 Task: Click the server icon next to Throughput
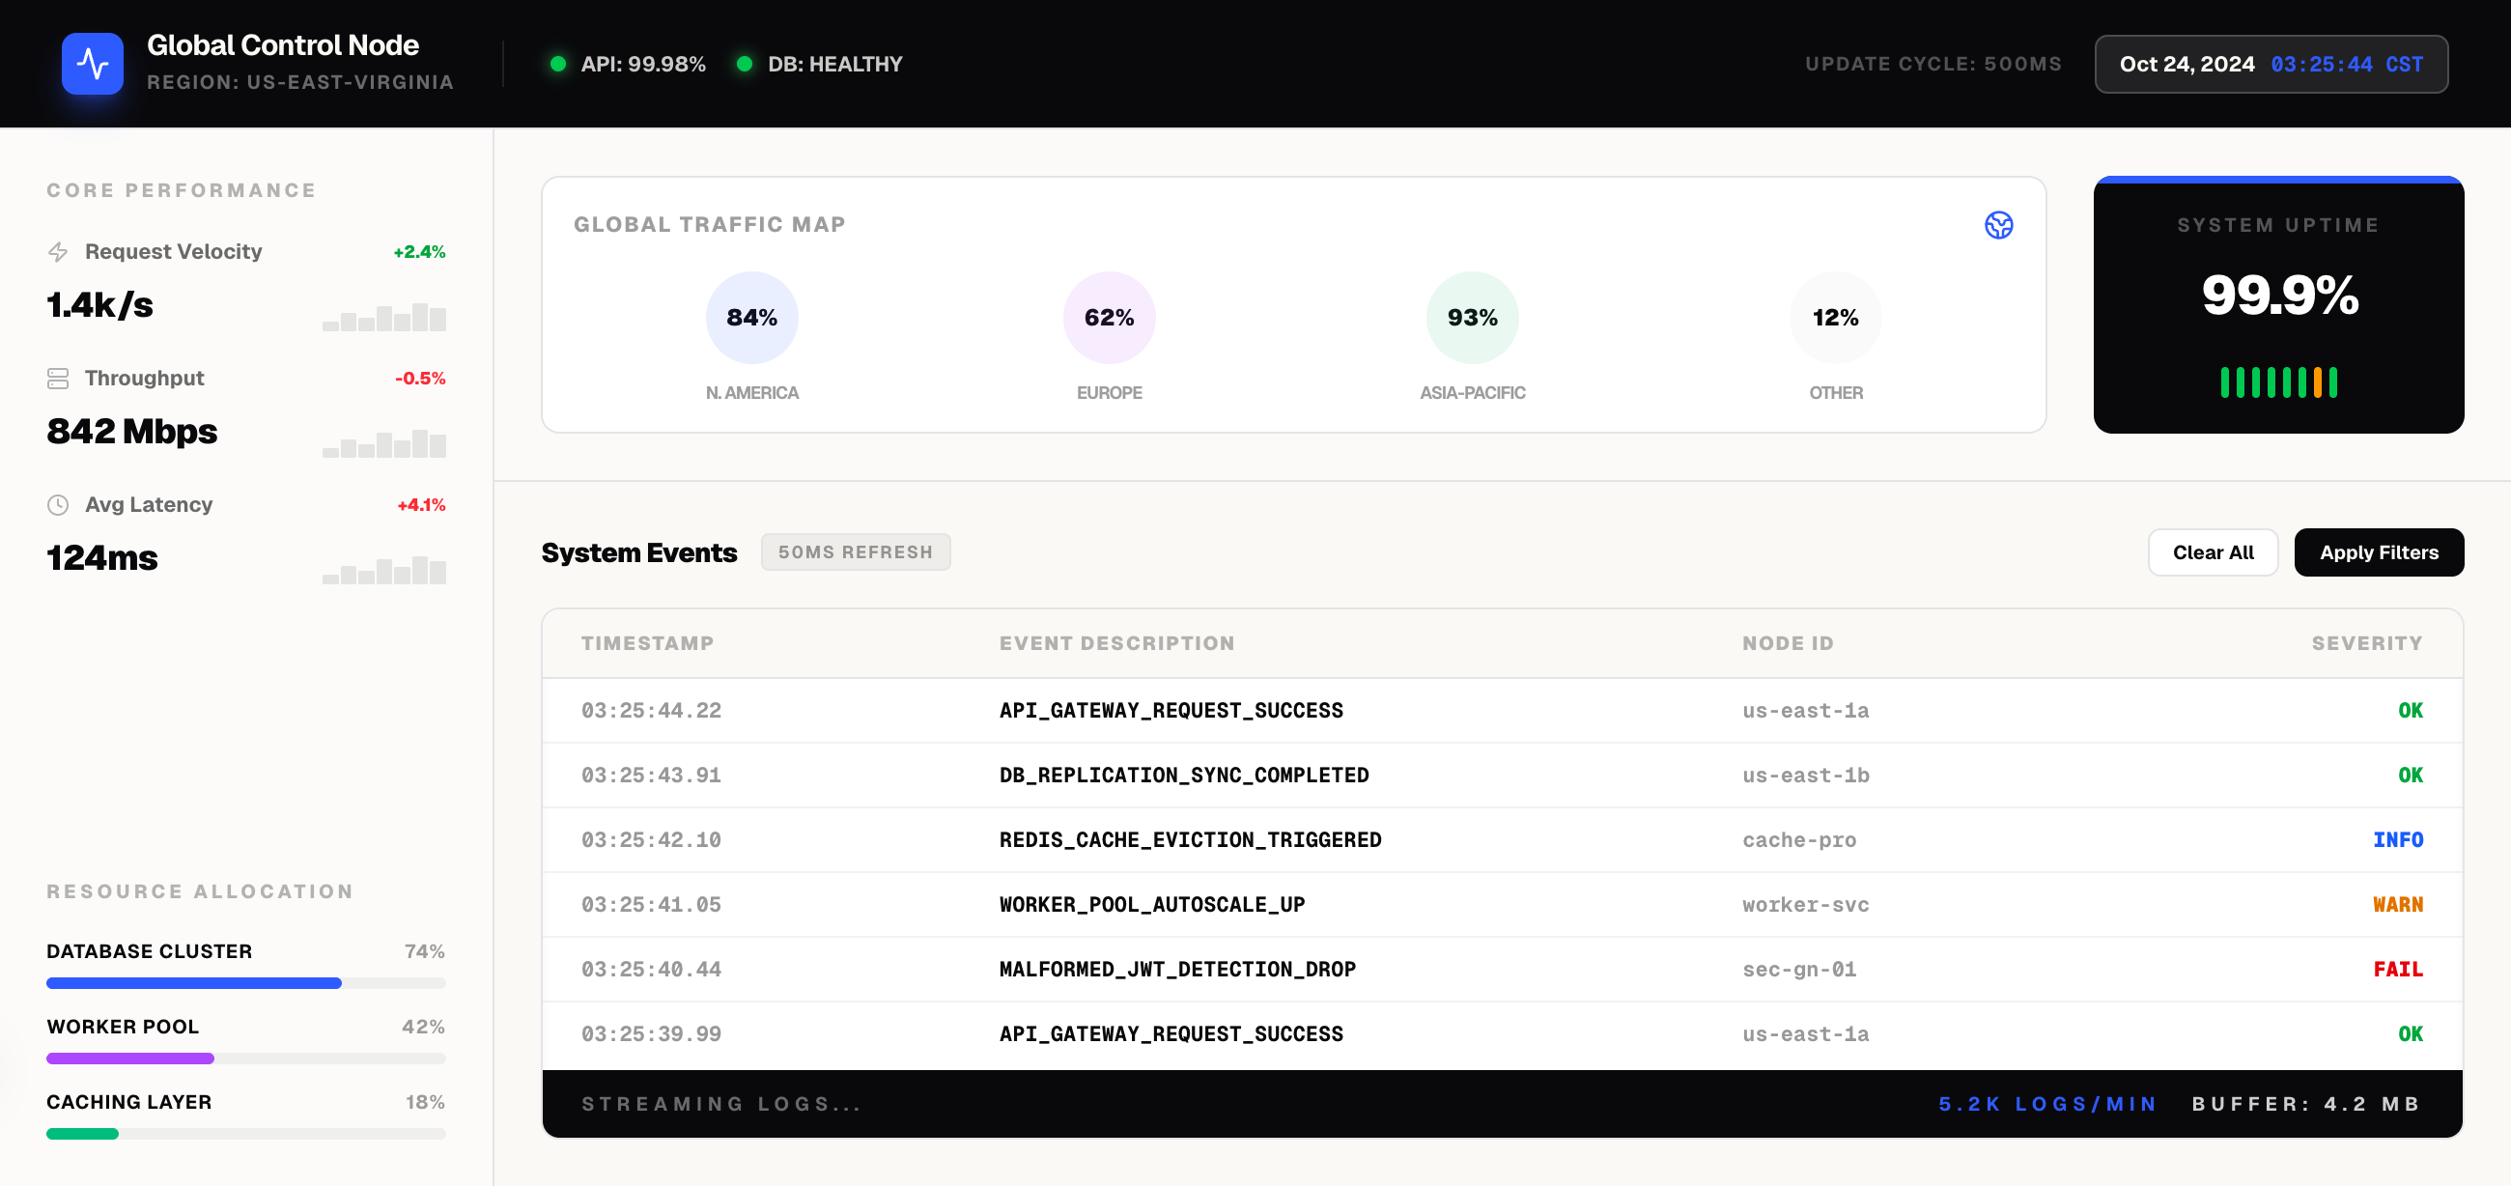point(59,379)
